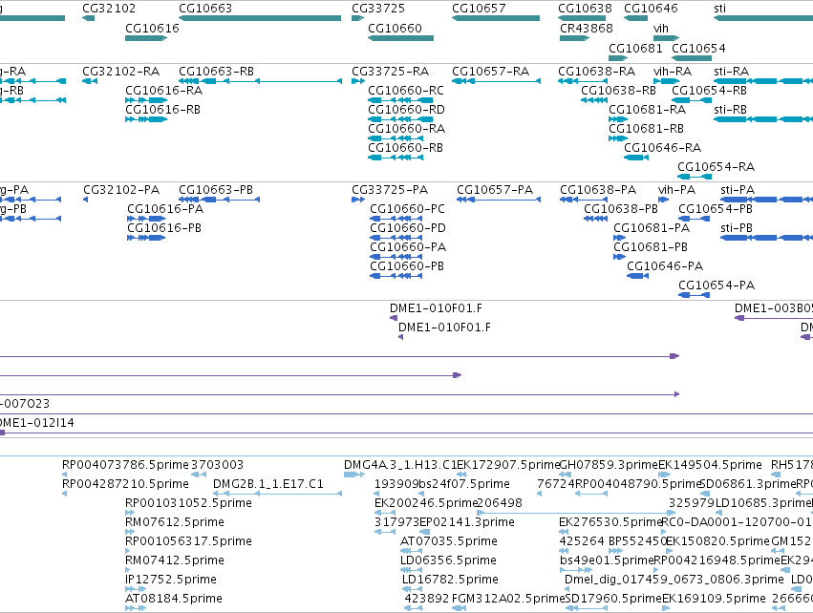Open protein CG33725-PA
Viewport: 813px width, 613px height.
(x=390, y=190)
